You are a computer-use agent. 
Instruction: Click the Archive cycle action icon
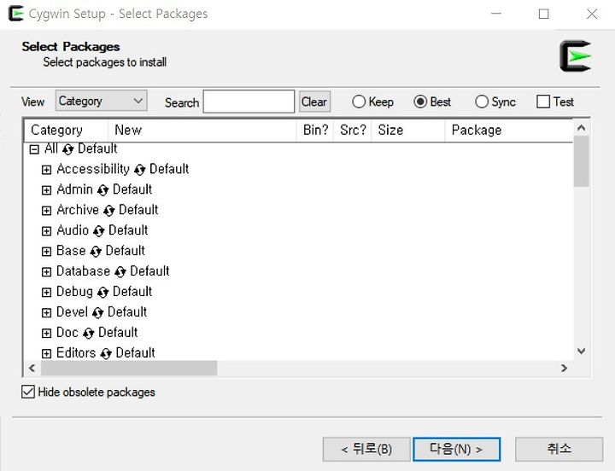pyautogui.click(x=109, y=211)
